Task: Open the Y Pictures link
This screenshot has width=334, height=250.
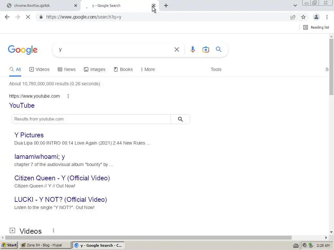Action: point(29,135)
